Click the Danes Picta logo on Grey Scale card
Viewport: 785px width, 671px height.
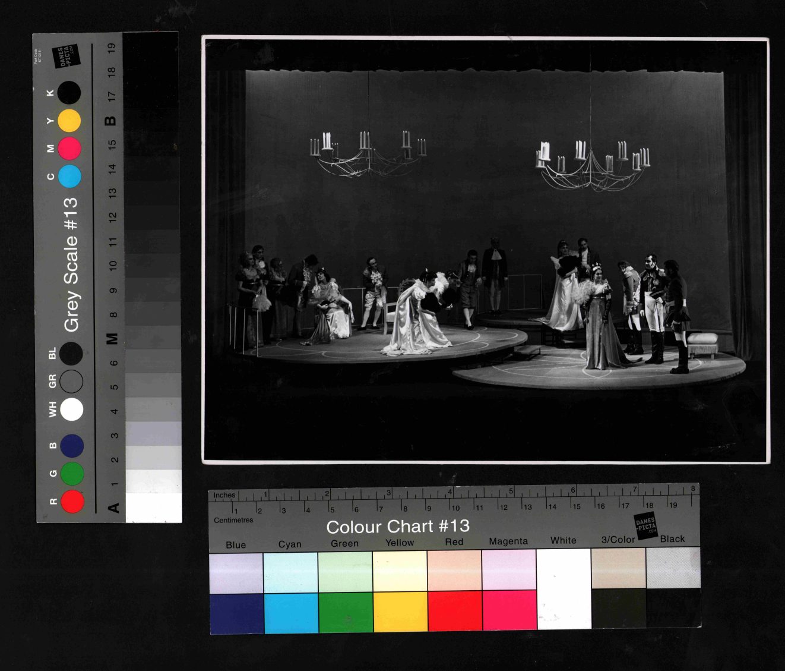click(x=66, y=56)
